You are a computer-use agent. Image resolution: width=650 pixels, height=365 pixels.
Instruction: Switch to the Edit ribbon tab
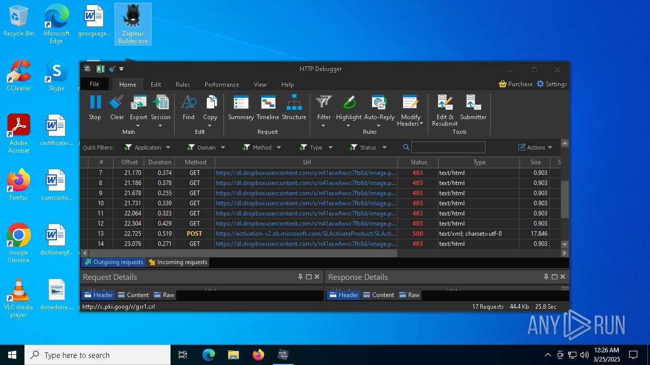coord(156,84)
